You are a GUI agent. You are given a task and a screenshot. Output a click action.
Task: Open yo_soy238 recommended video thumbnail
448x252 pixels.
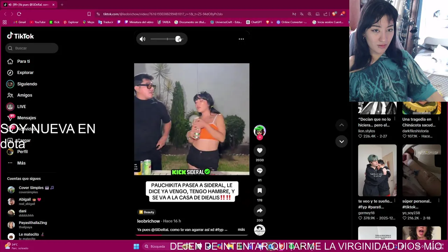tap(421, 170)
